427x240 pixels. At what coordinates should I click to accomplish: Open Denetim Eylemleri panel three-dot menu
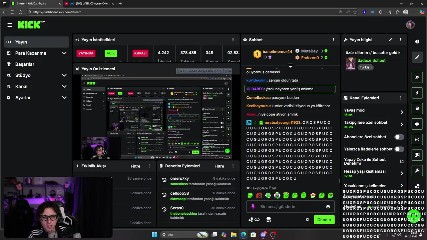coord(233,166)
